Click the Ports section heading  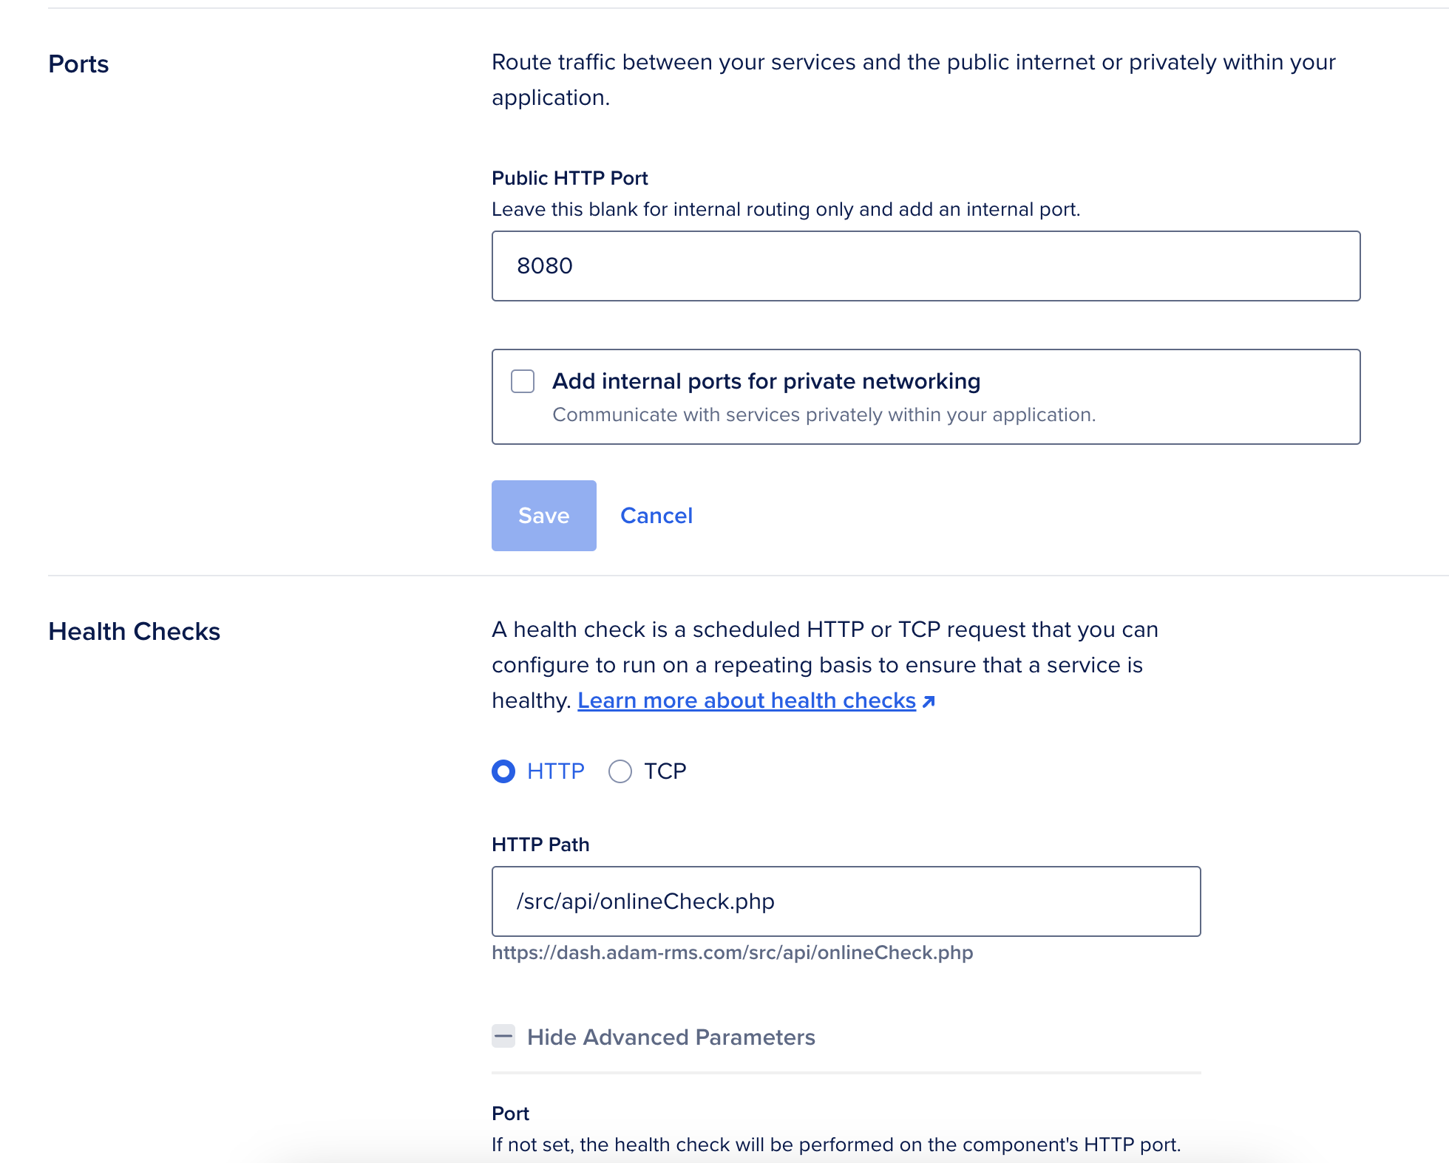pos(78,64)
